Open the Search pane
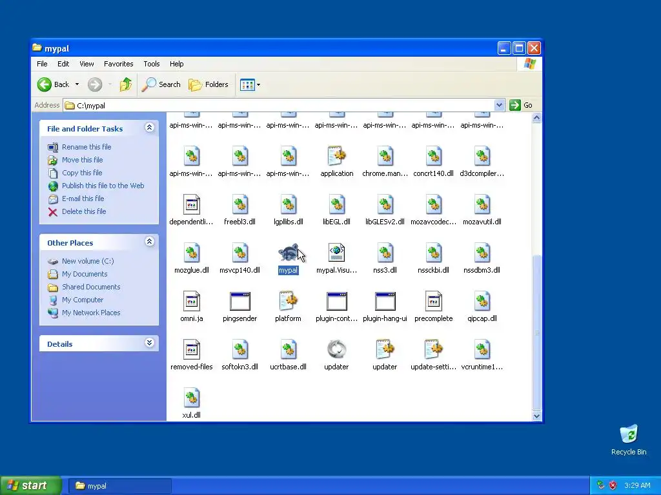Screen dimensions: 661x495 (x=161, y=84)
